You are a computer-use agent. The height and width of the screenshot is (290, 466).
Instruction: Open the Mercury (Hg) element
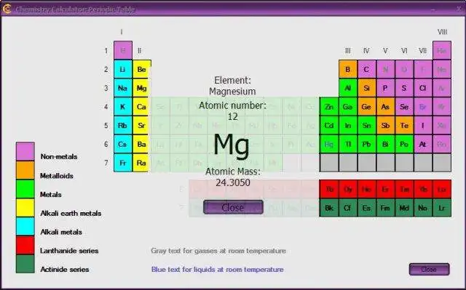[x=329, y=144]
